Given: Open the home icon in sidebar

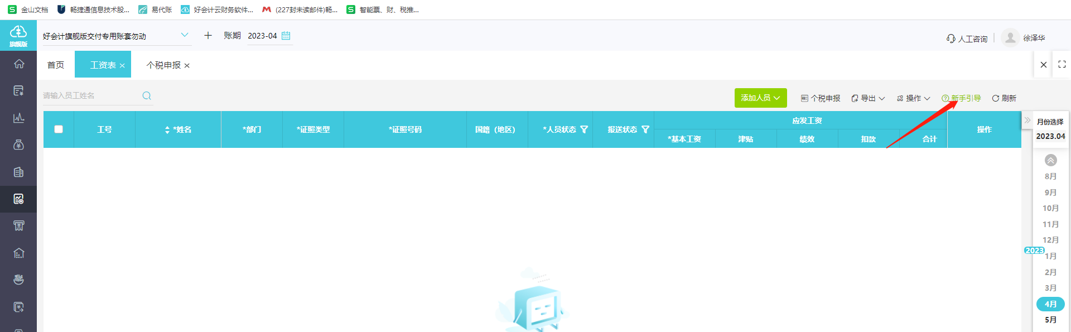Looking at the screenshot, I should pyautogui.click(x=18, y=64).
